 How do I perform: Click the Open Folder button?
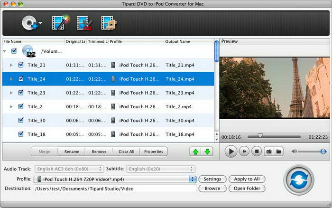pyautogui.click(x=247, y=188)
